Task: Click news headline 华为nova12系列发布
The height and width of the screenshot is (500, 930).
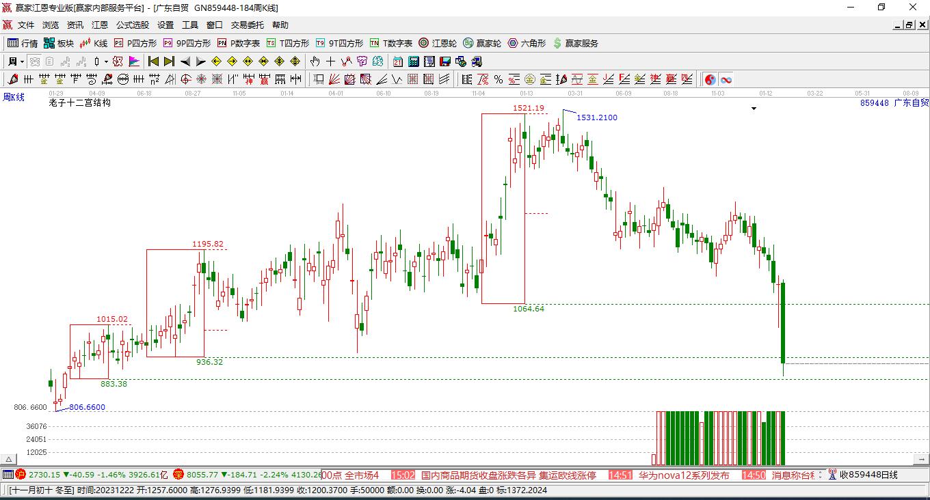Action: [684, 475]
